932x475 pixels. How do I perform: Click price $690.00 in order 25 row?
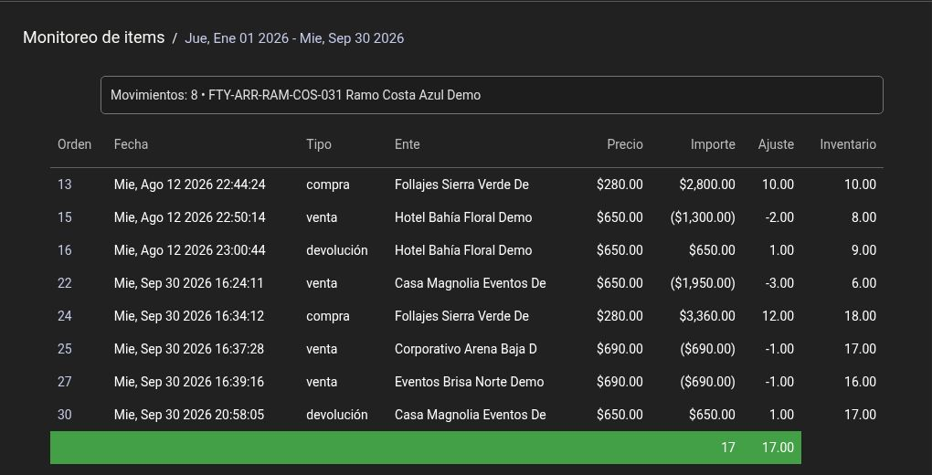click(x=620, y=349)
